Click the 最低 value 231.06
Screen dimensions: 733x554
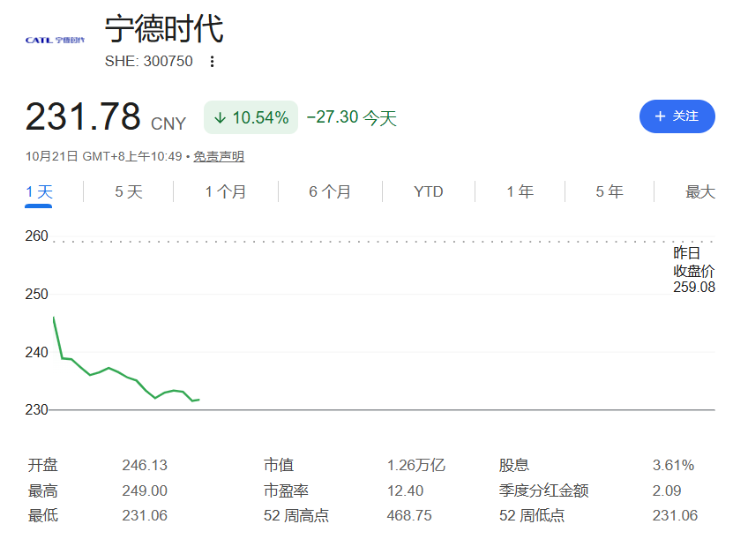(x=145, y=516)
